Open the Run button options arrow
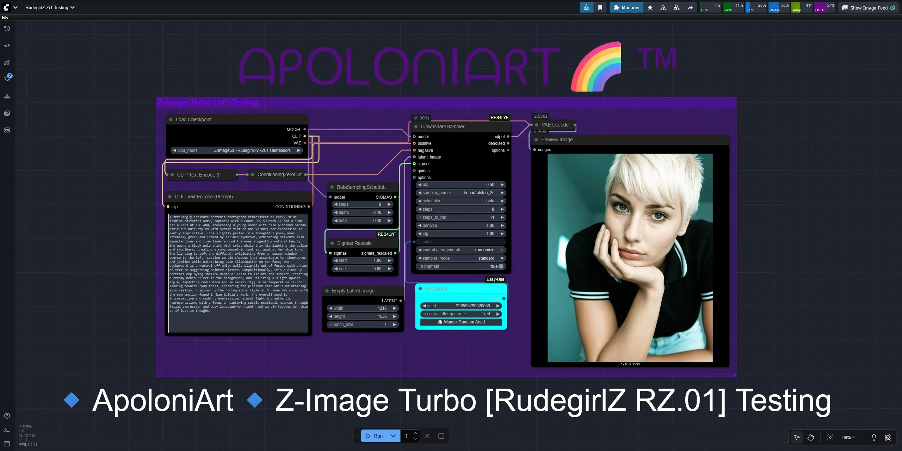The height and width of the screenshot is (451, 902). pyautogui.click(x=393, y=436)
